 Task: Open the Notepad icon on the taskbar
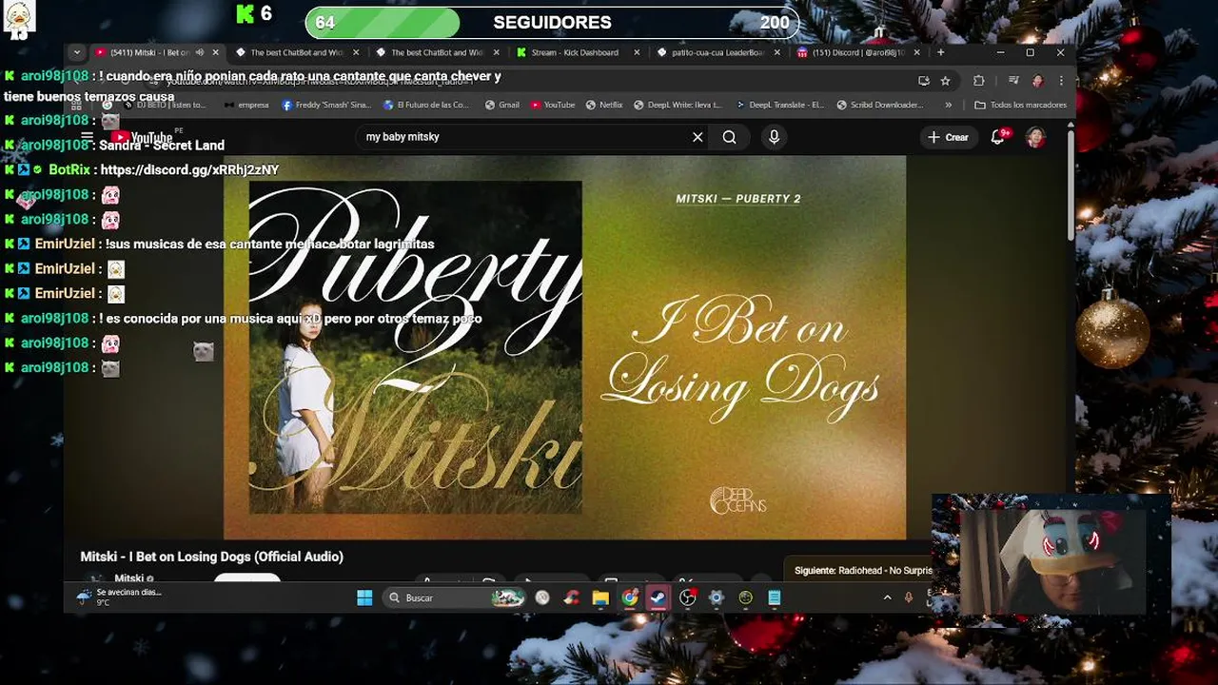[x=775, y=597]
